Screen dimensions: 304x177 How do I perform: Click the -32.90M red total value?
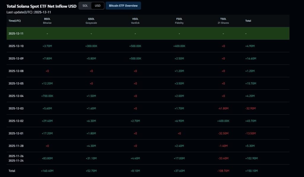click(251, 108)
